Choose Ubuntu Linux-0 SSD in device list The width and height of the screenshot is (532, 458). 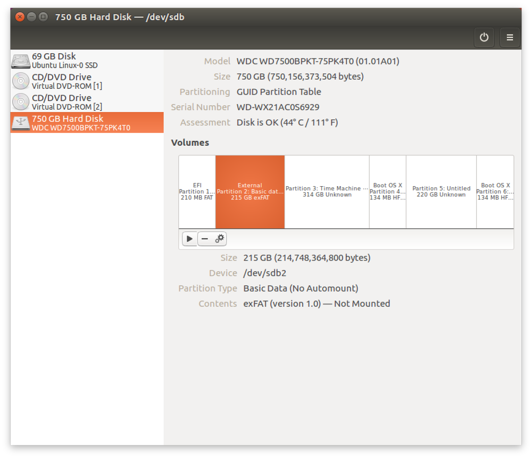64,65
